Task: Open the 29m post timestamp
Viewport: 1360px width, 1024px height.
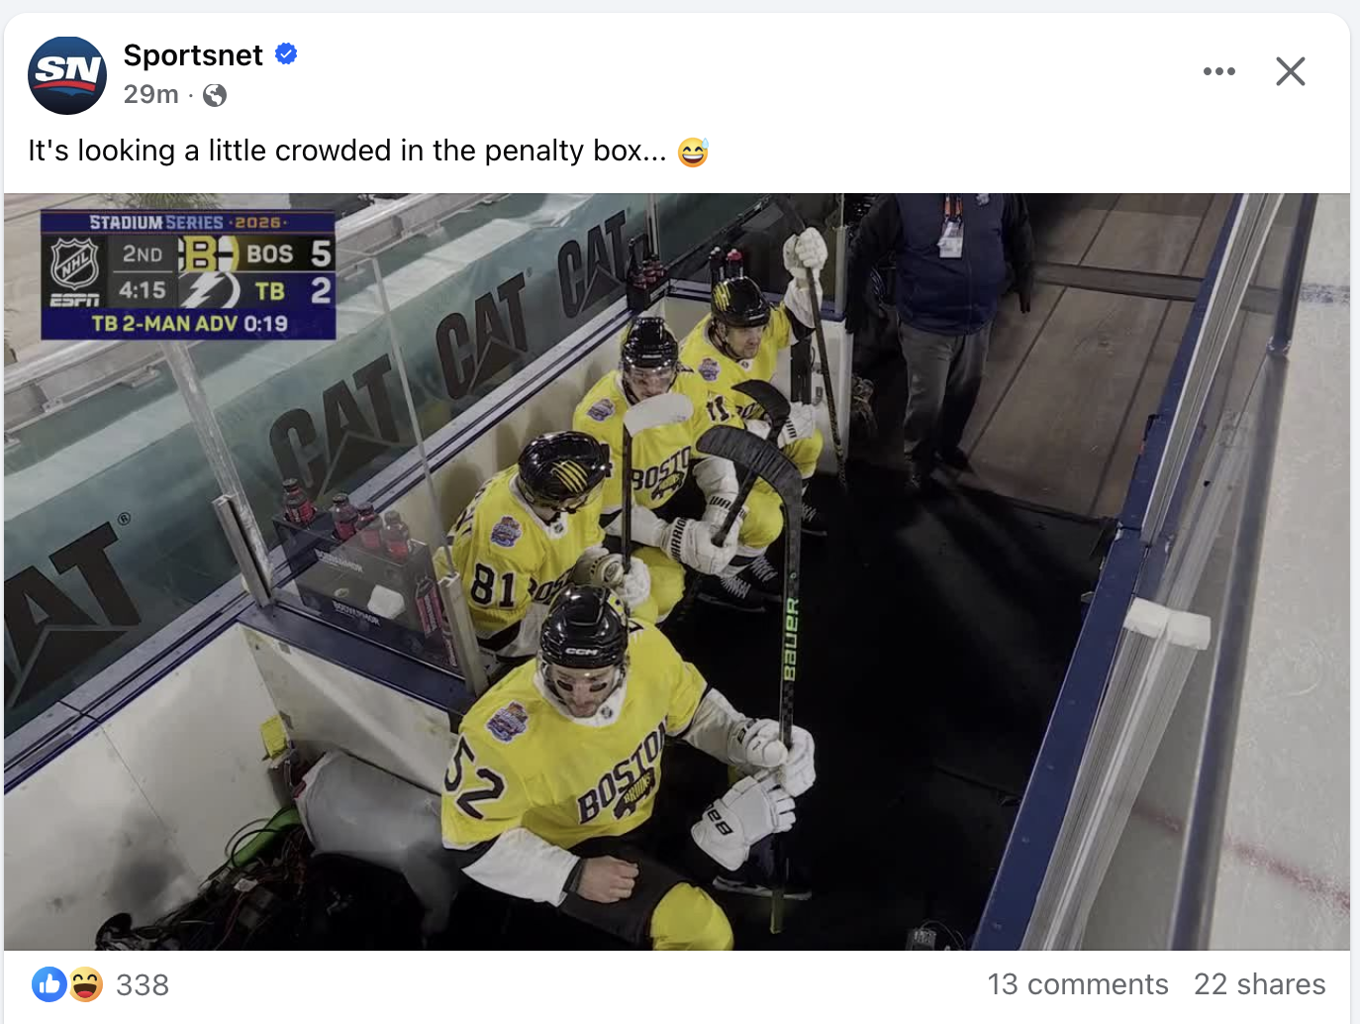Action: [x=150, y=94]
